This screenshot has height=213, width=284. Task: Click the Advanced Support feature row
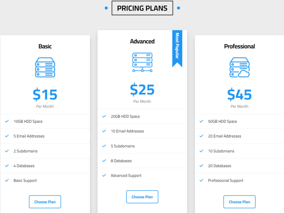[142, 176]
